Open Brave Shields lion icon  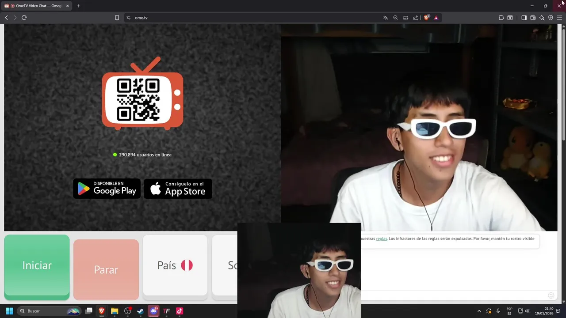(426, 18)
